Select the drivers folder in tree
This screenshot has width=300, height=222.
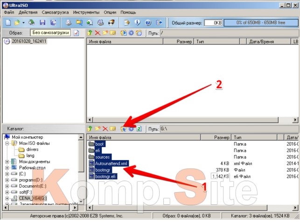32,149
